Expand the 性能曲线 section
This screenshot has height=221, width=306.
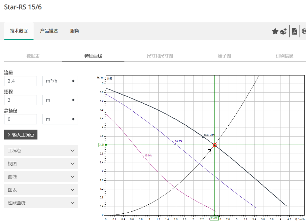tap(41, 203)
